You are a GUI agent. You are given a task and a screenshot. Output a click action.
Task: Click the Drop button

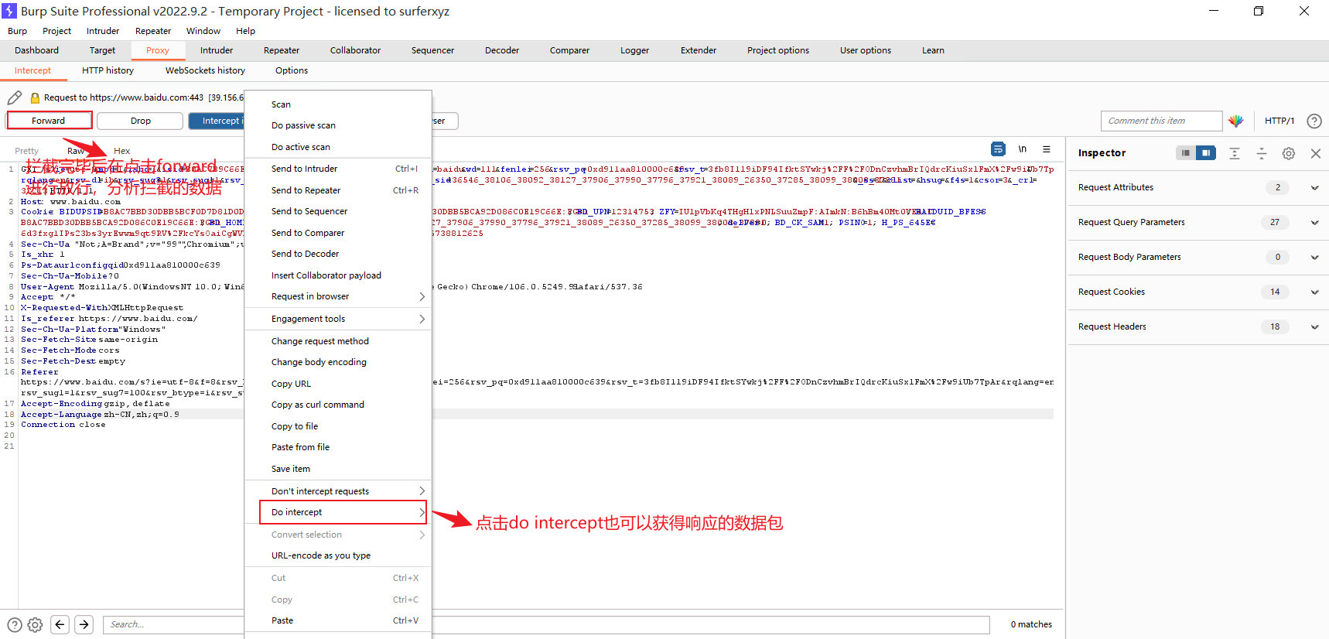141,121
